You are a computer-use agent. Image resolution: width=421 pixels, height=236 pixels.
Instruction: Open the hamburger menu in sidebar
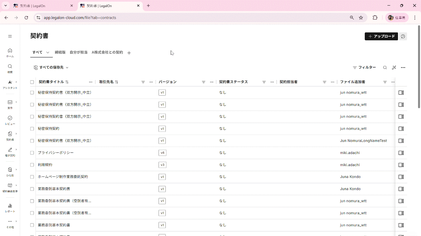10,36
